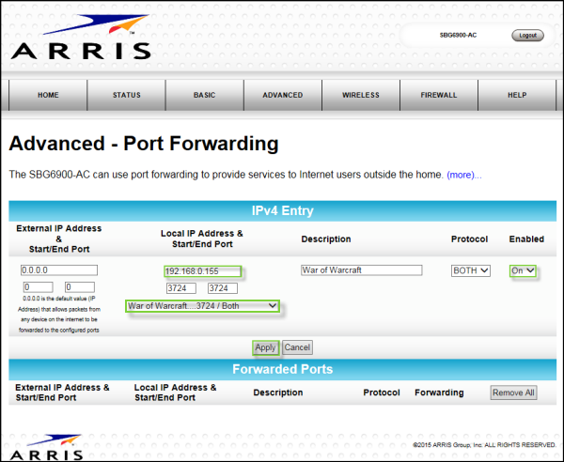This screenshot has height=462, width=564.
Task: Open the BASIC settings tab
Action: tap(204, 95)
